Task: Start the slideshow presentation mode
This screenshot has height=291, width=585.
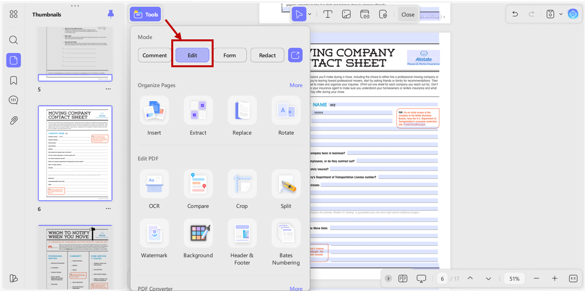Action: (421, 279)
